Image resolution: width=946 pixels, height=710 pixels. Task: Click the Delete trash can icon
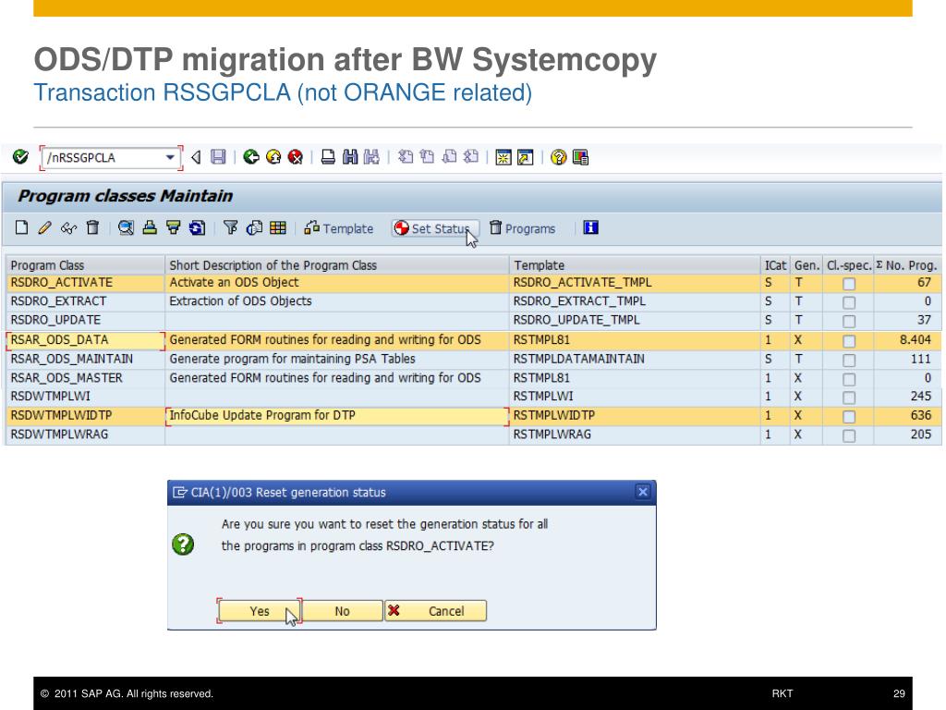(x=92, y=227)
